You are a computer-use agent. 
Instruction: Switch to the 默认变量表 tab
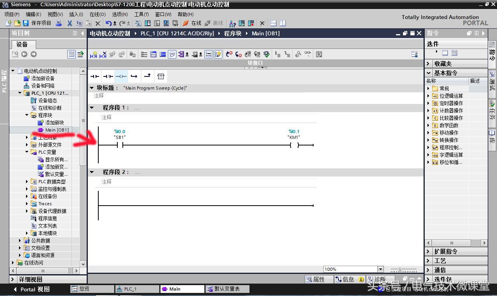click(227, 289)
